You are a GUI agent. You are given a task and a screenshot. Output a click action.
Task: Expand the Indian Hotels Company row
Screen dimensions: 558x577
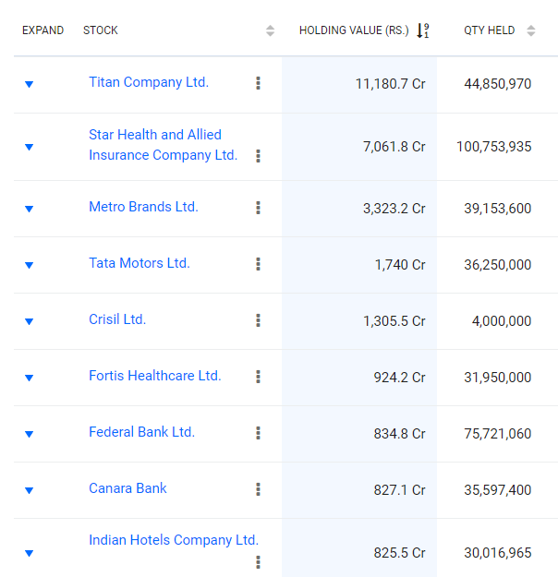29,553
